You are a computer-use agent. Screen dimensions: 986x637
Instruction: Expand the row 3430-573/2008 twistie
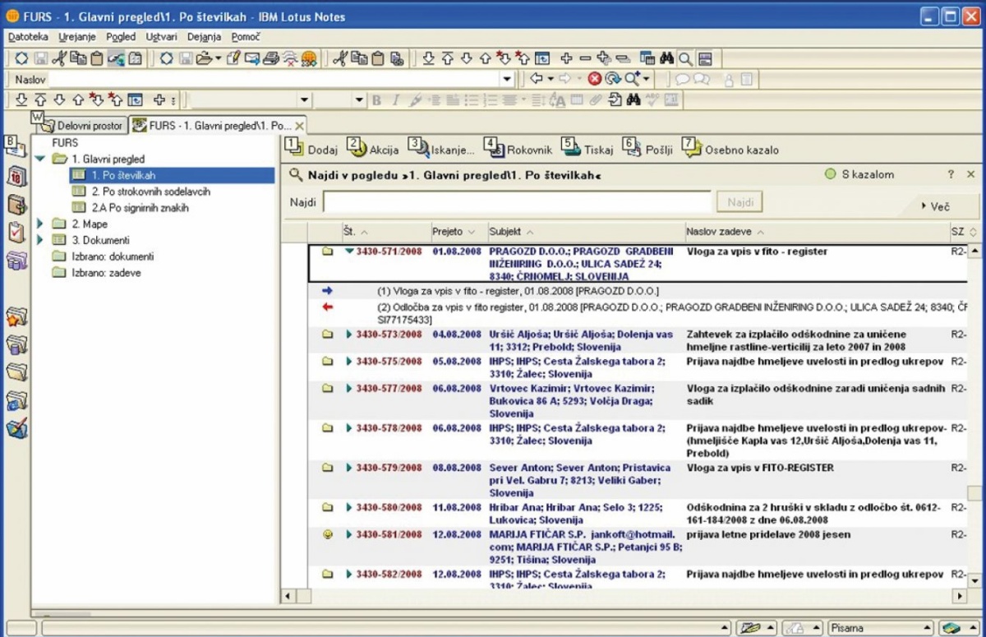pos(349,335)
